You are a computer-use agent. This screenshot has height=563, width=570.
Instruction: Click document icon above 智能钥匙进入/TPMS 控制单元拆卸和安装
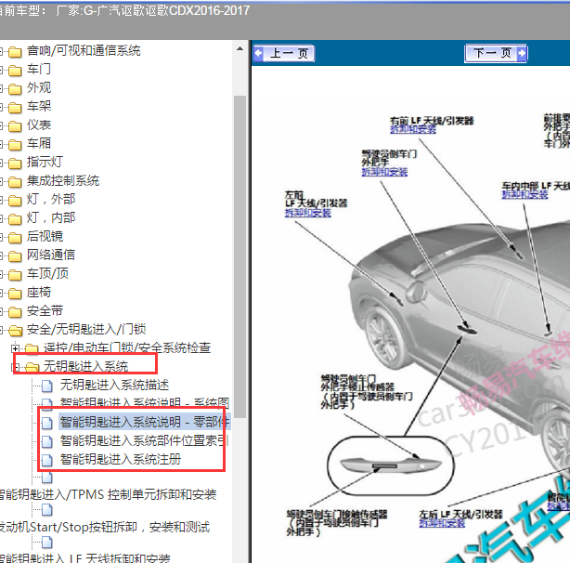[47, 478]
